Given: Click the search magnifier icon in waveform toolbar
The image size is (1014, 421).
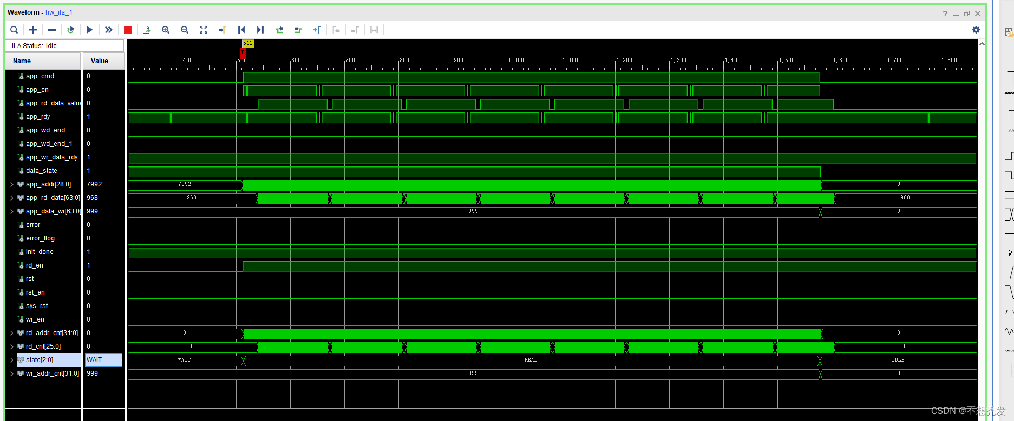Looking at the screenshot, I should [14, 30].
